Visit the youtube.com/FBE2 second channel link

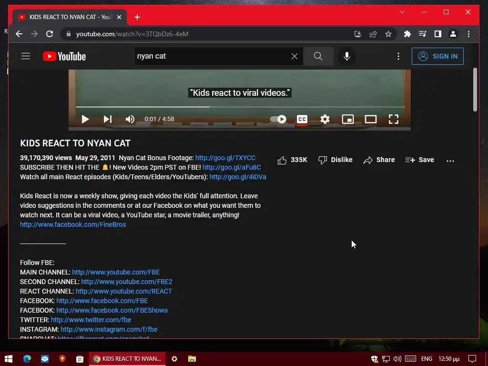coord(127,282)
